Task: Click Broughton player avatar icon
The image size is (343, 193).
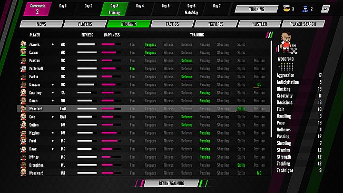Action: coord(23,165)
